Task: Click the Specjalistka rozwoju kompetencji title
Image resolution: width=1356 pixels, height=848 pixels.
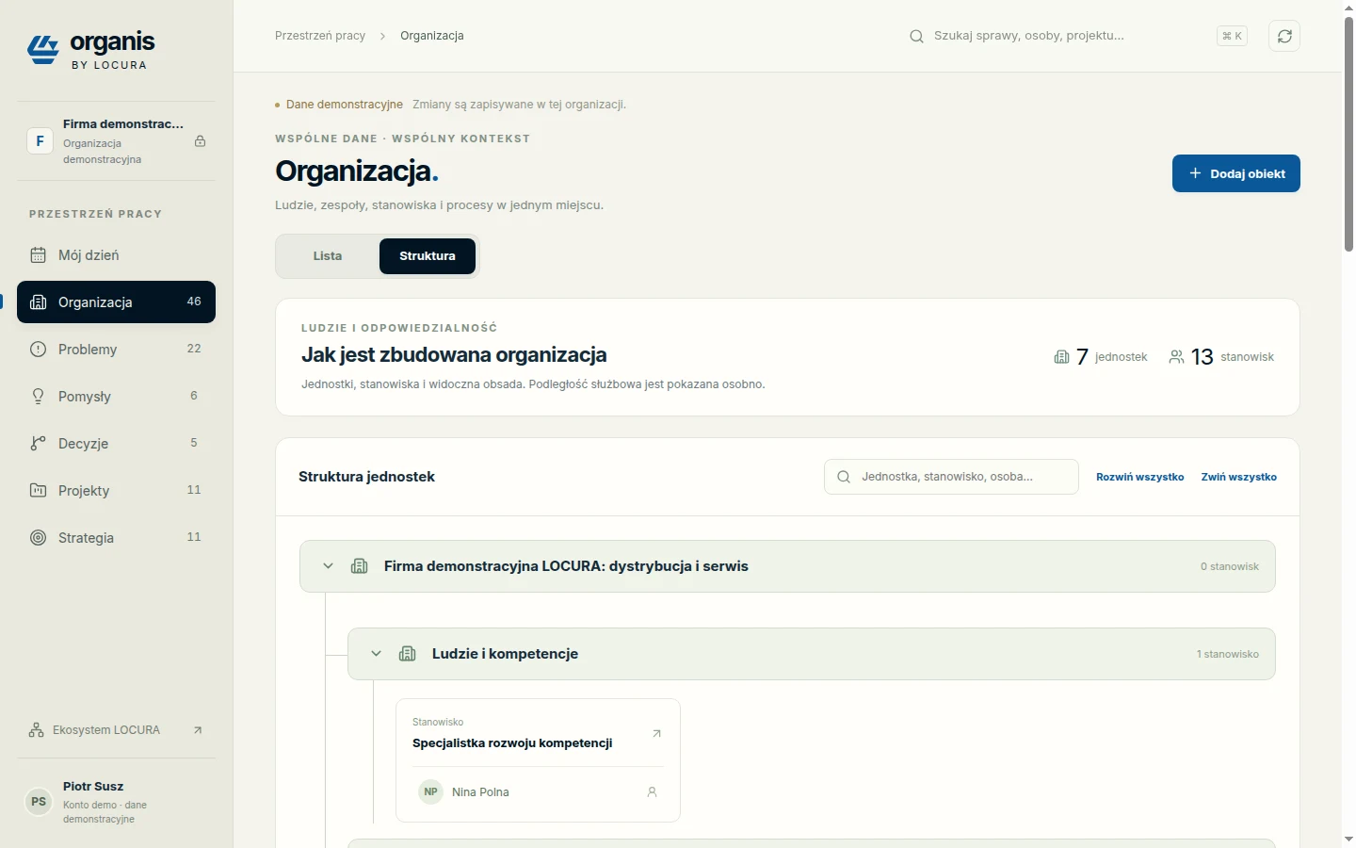Action: point(512,743)
